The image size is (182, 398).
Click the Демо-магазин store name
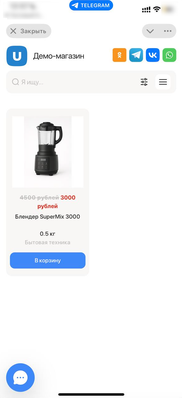point(59,56)
